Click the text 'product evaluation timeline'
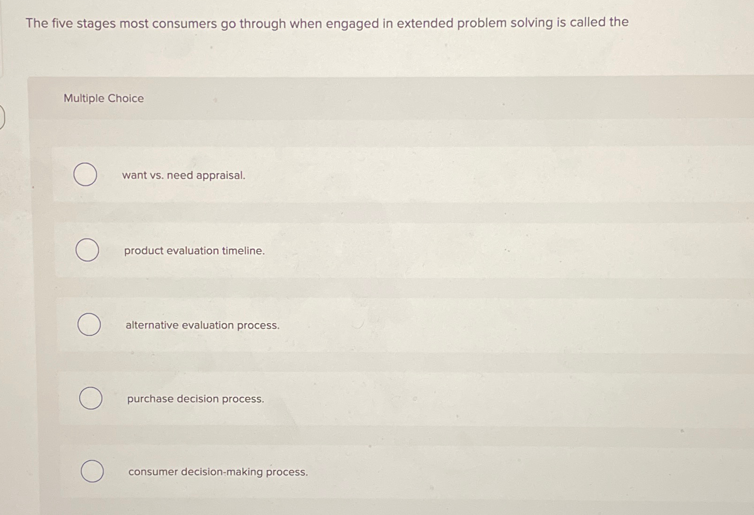Viewport: 754px width, 515px height. coord(194,251)
